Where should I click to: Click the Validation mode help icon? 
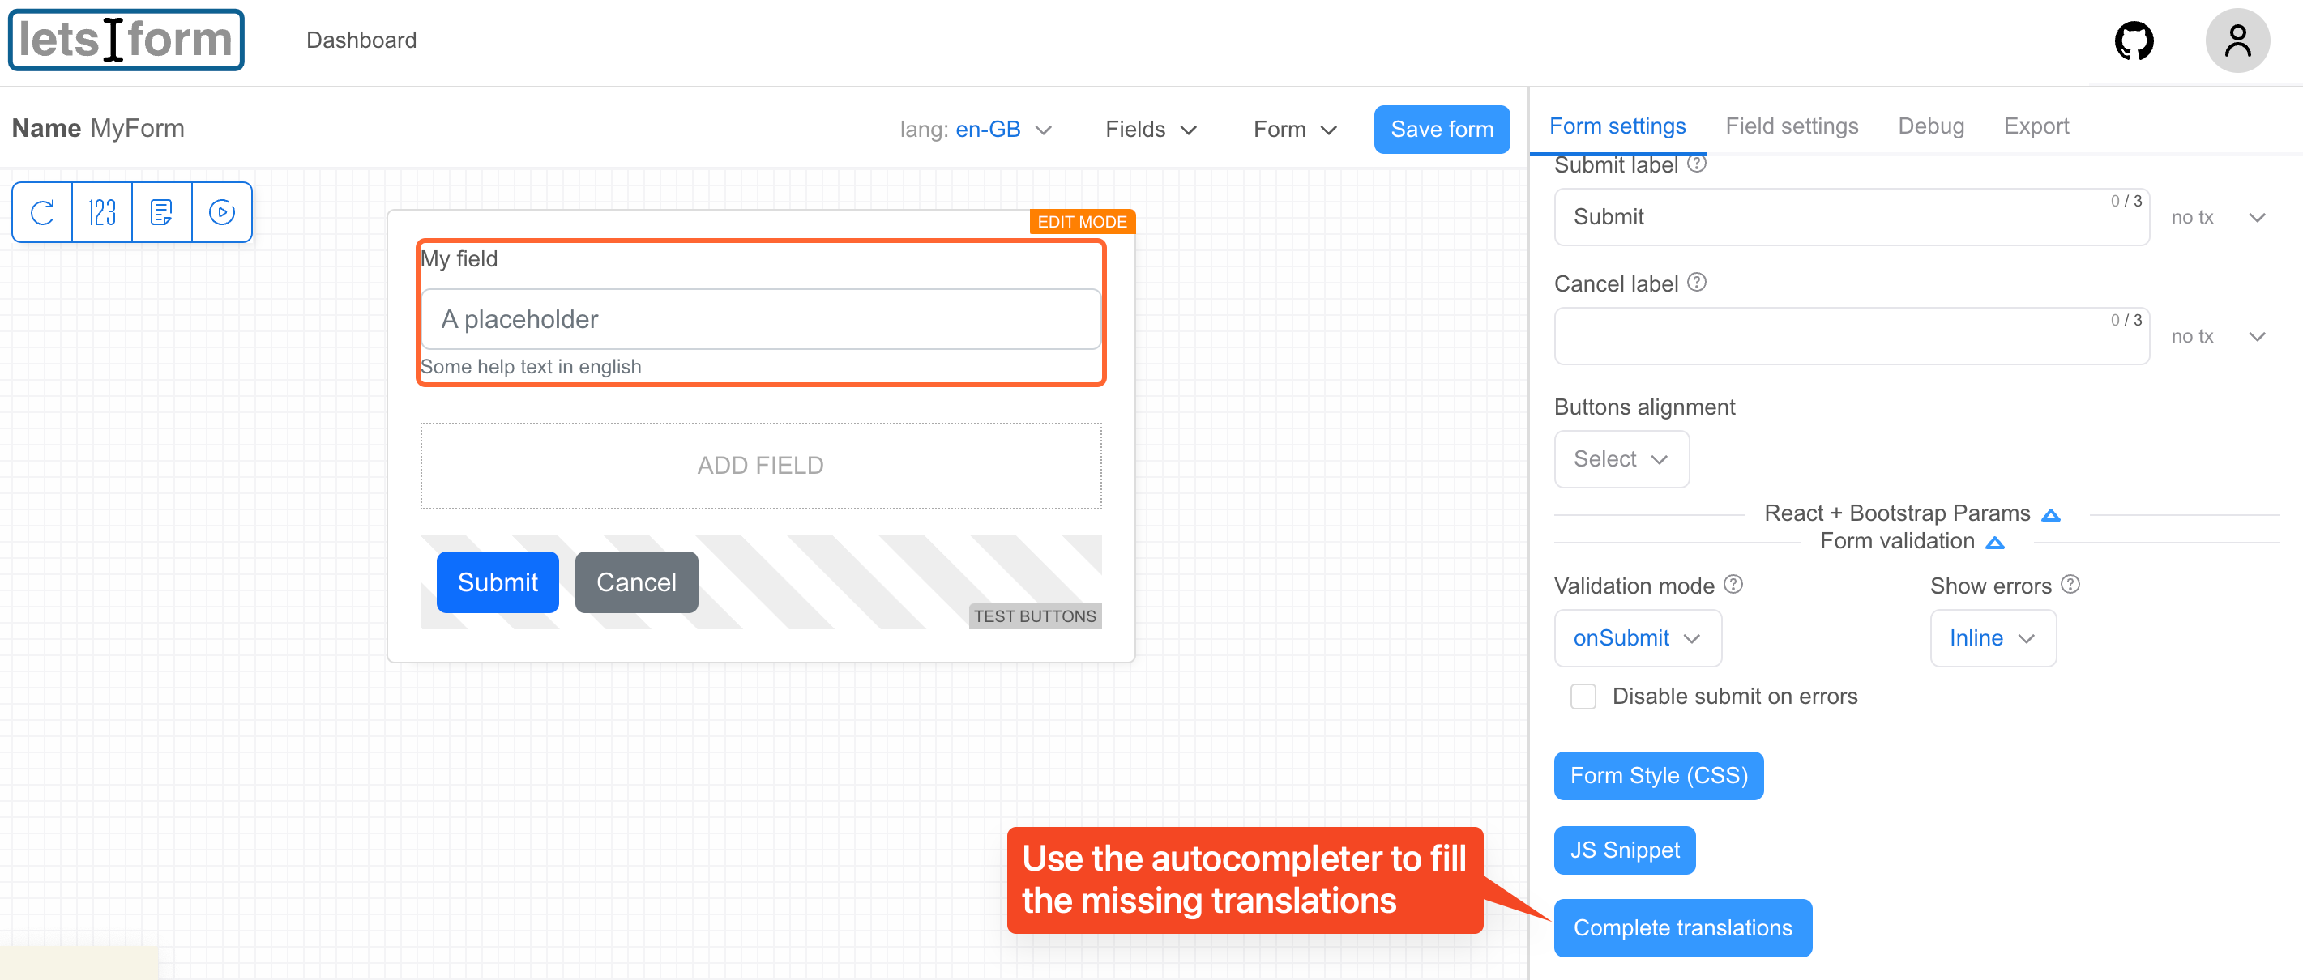coord(1733,585)
